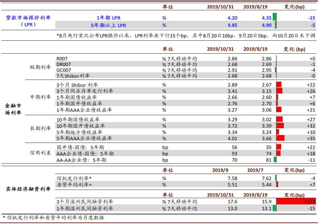318x224 pixels.
Task: Click the 1年期温州民间融资利率 row label
Action: tap(85, 208)
